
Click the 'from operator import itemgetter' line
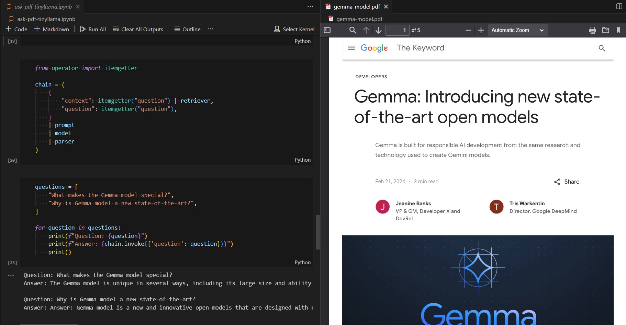[86, 68]
